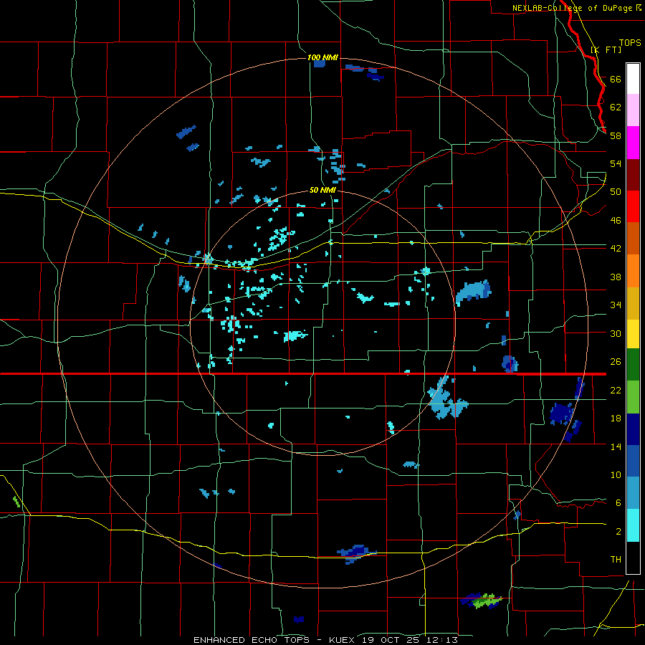The height and width of the screenshot is (645, 645).
Task: Click the 'KUEX' station identifier
Action: 343,640
